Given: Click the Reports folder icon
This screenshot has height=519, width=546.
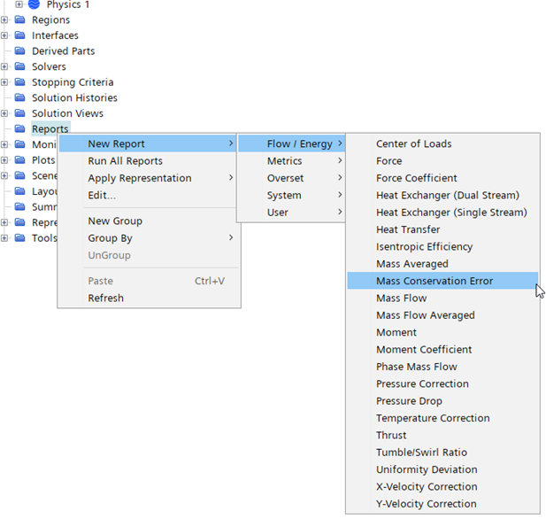Looking at the screenshot, I should 19,129.
